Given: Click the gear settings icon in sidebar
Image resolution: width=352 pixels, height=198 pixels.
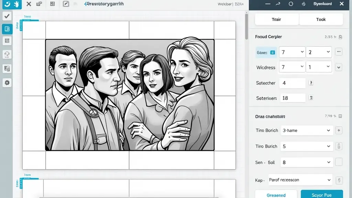Looking at the screenshot, I should tap(7, 82).
